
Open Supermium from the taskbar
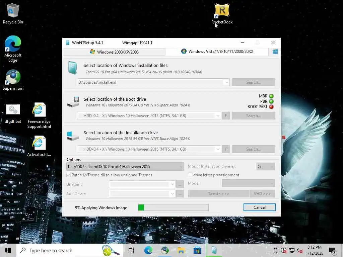coord(165,250)
